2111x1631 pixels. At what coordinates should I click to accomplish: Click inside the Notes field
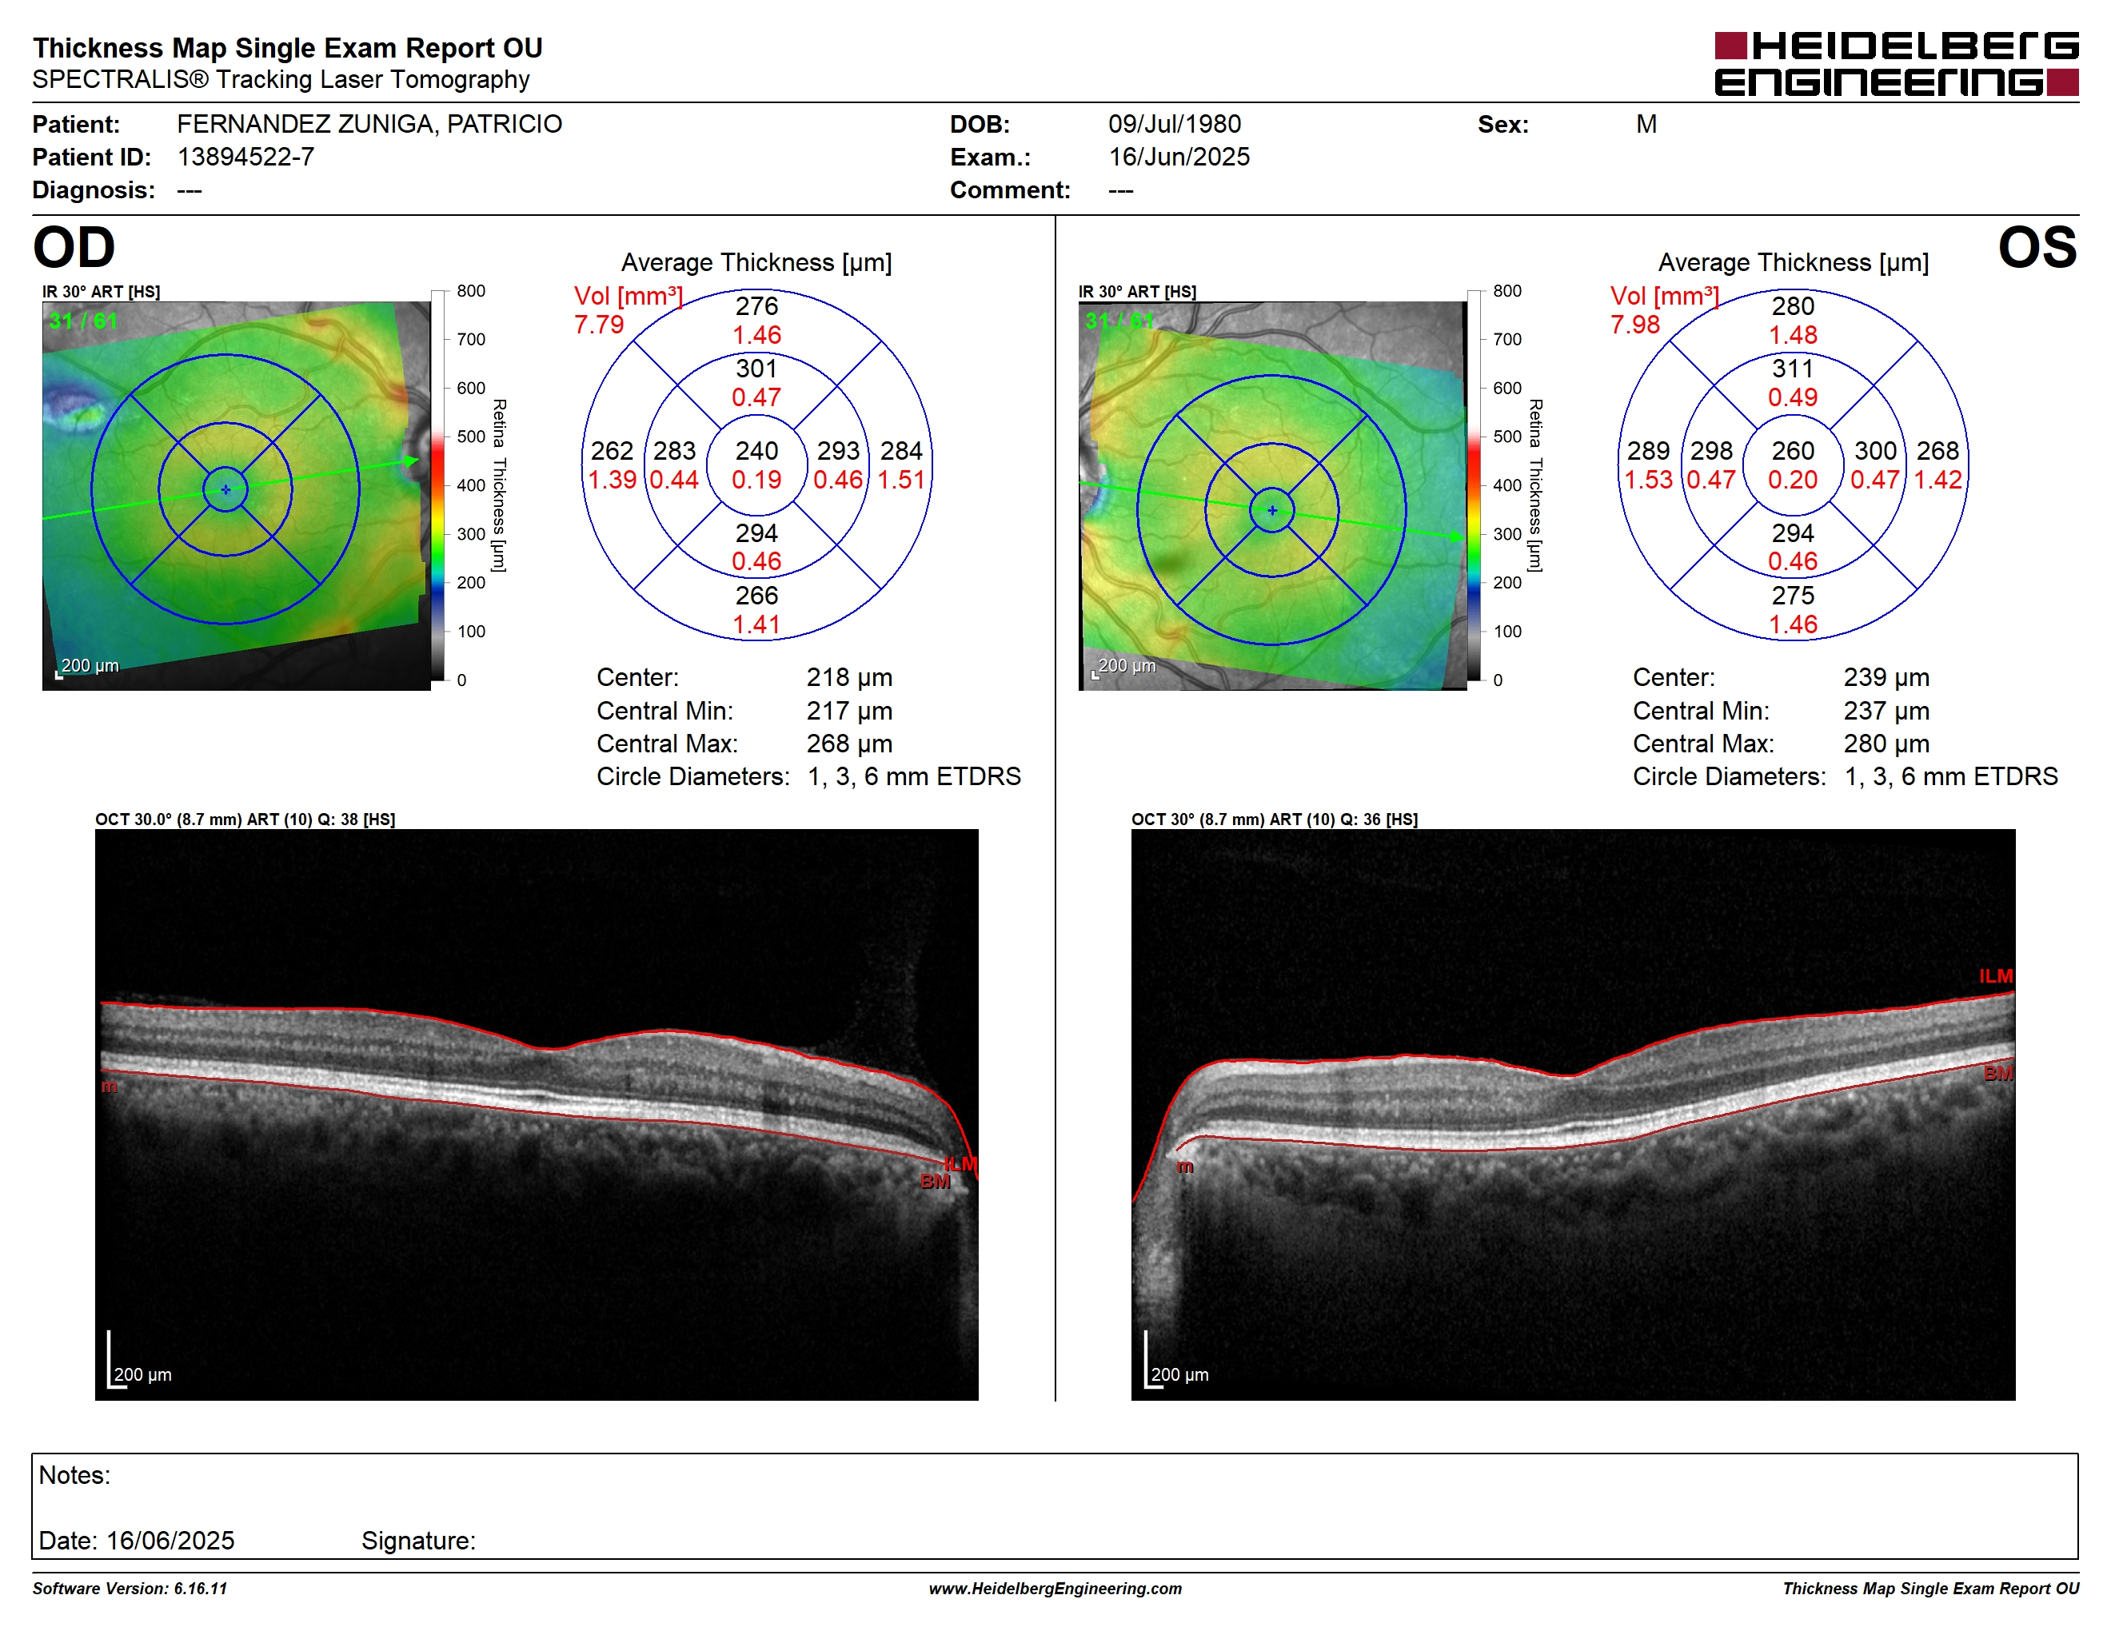click(1055, 1506)
